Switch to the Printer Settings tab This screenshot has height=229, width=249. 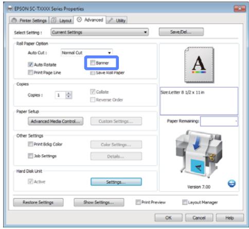[x=29, y=21]
